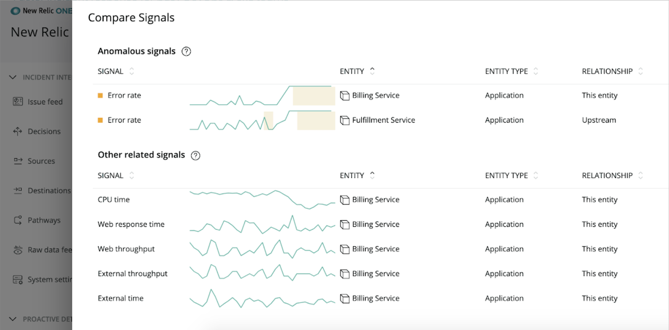This screenshot has width=669, height=330.
Task: Click This entity in Billing Service Error rate row
Action: 600,95
